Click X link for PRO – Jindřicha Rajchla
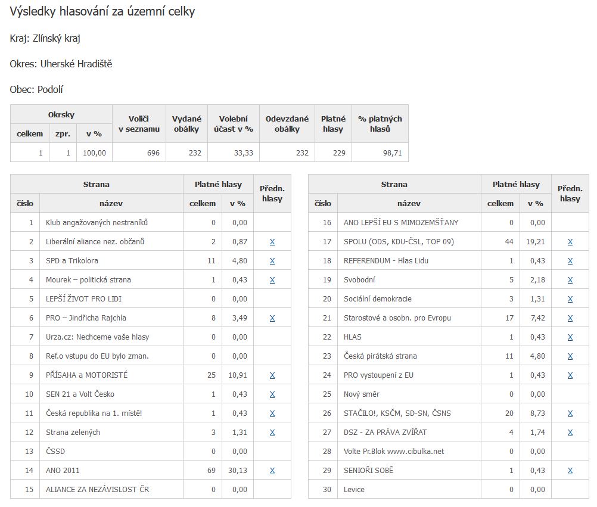The width and height of the screenshot is (597, 507). (272, 318)
